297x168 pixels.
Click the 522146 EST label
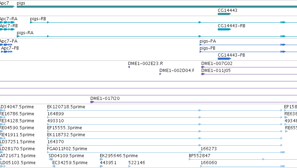(x=137, y=163)
